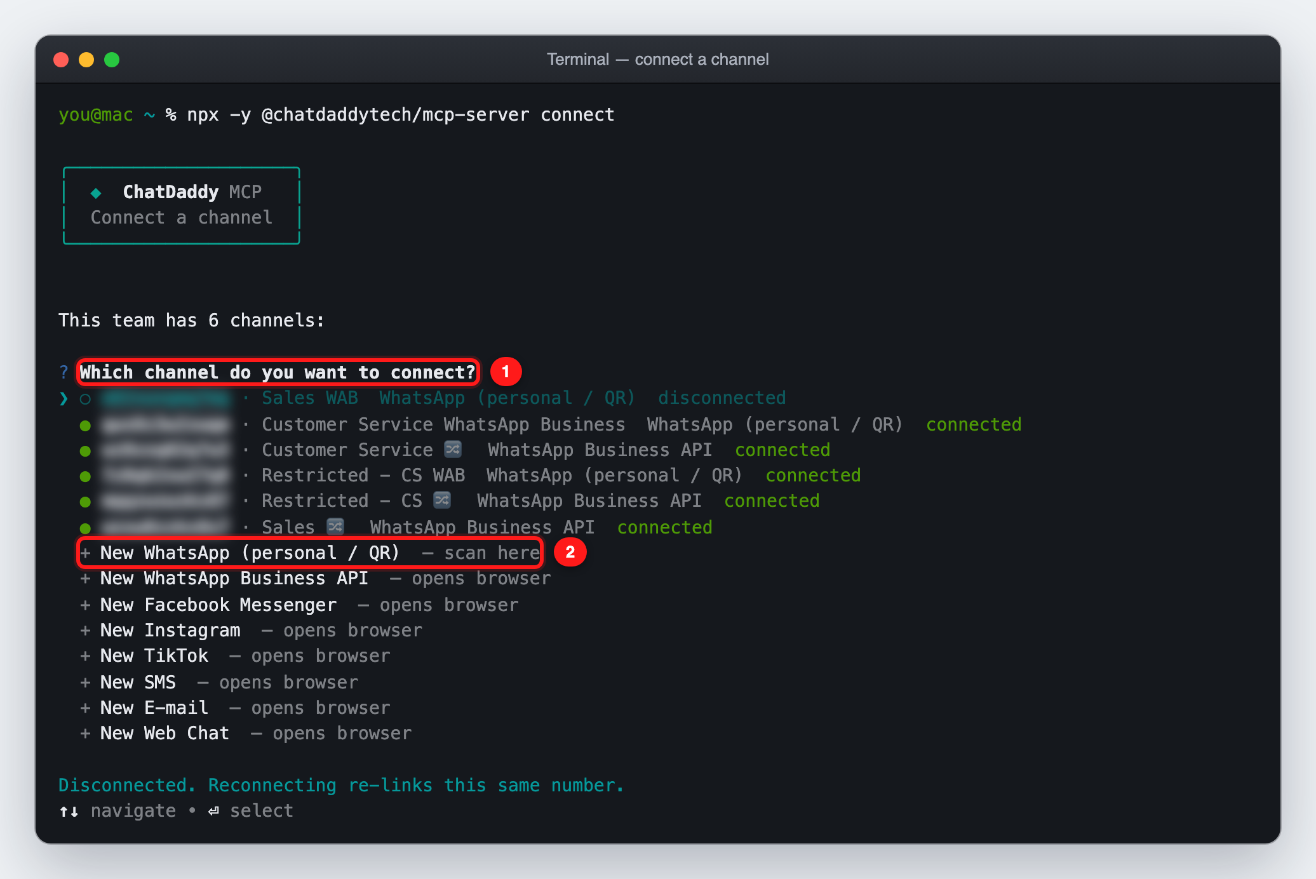This screenshot has height=879, width=1316.
Task: Click "WhatsApp (personal / QR)" type on Sales WAB row
Action: [507, 398]
